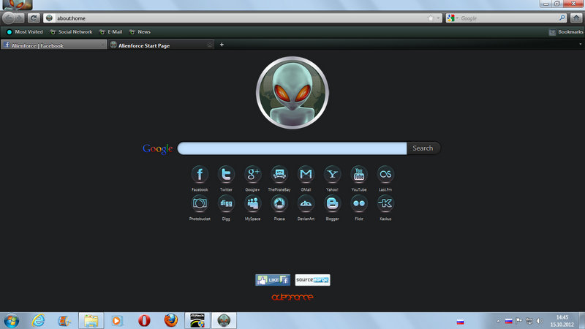Select the Alienforce Start Page tab

pyautogui.click(x=161, y=45)
